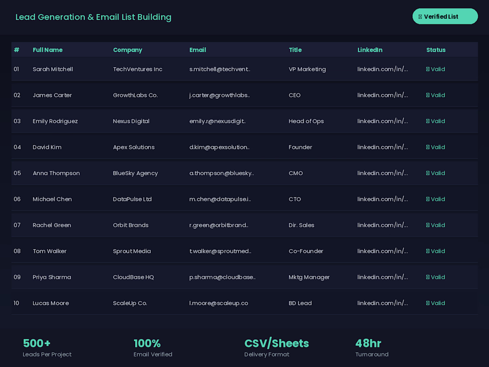Image resolution: width=489 pixels, height=367 pixels.
Task: Click the LinkedIn column header
Action: pyautogui.click(x=369, y=50)
